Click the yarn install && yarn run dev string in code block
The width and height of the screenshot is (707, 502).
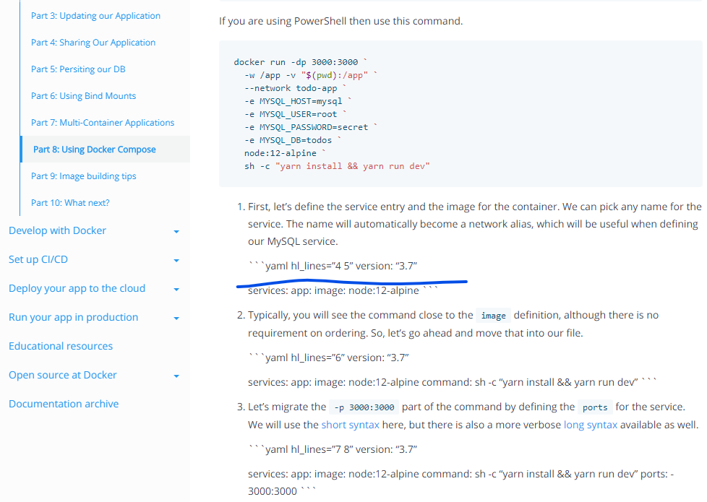point(353,166)
